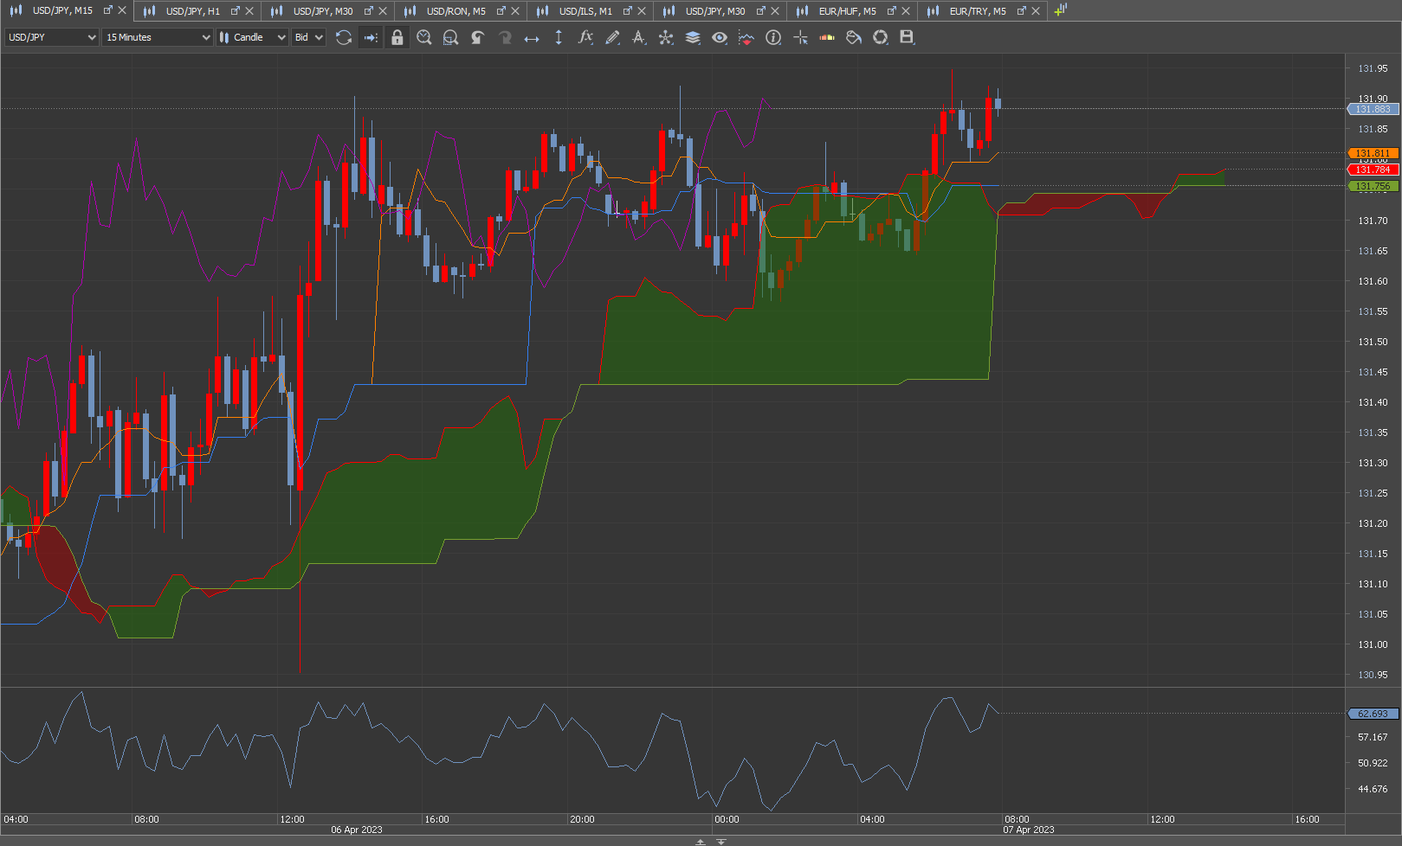Click the blue 131.883 price label
Screen dimensions: 1402x846
[x=1373, y=109]
